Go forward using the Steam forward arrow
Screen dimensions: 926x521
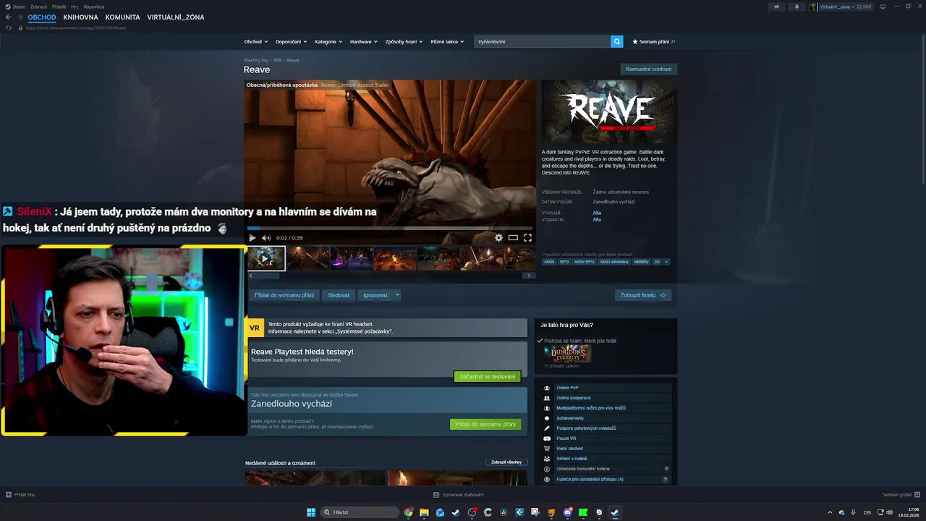pos(20,17)
